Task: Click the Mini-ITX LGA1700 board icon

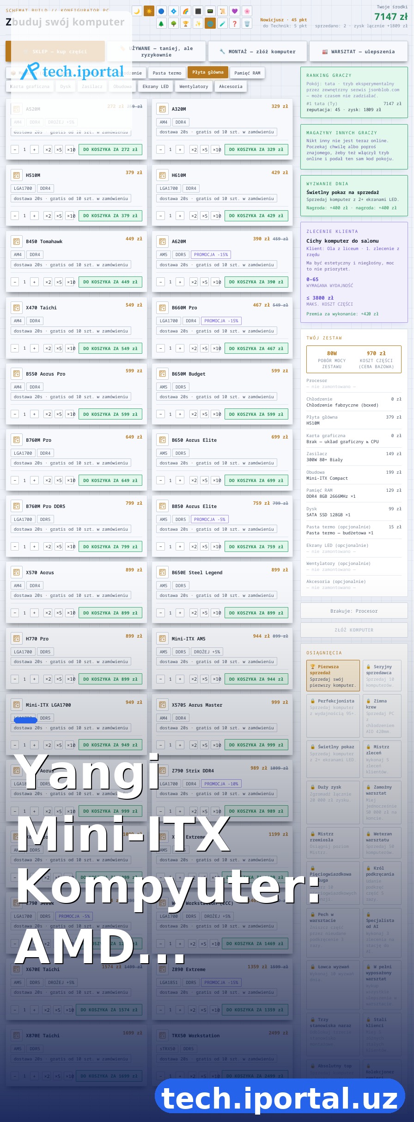Action: point(17,705)
